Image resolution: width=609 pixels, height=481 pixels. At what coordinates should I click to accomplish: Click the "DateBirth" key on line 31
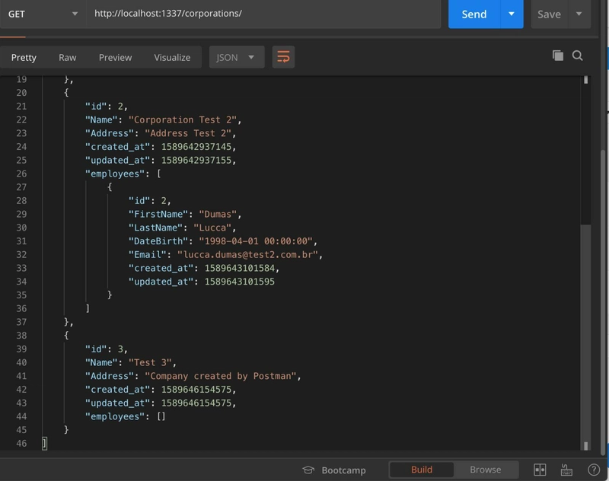click(x=158, y=241)
